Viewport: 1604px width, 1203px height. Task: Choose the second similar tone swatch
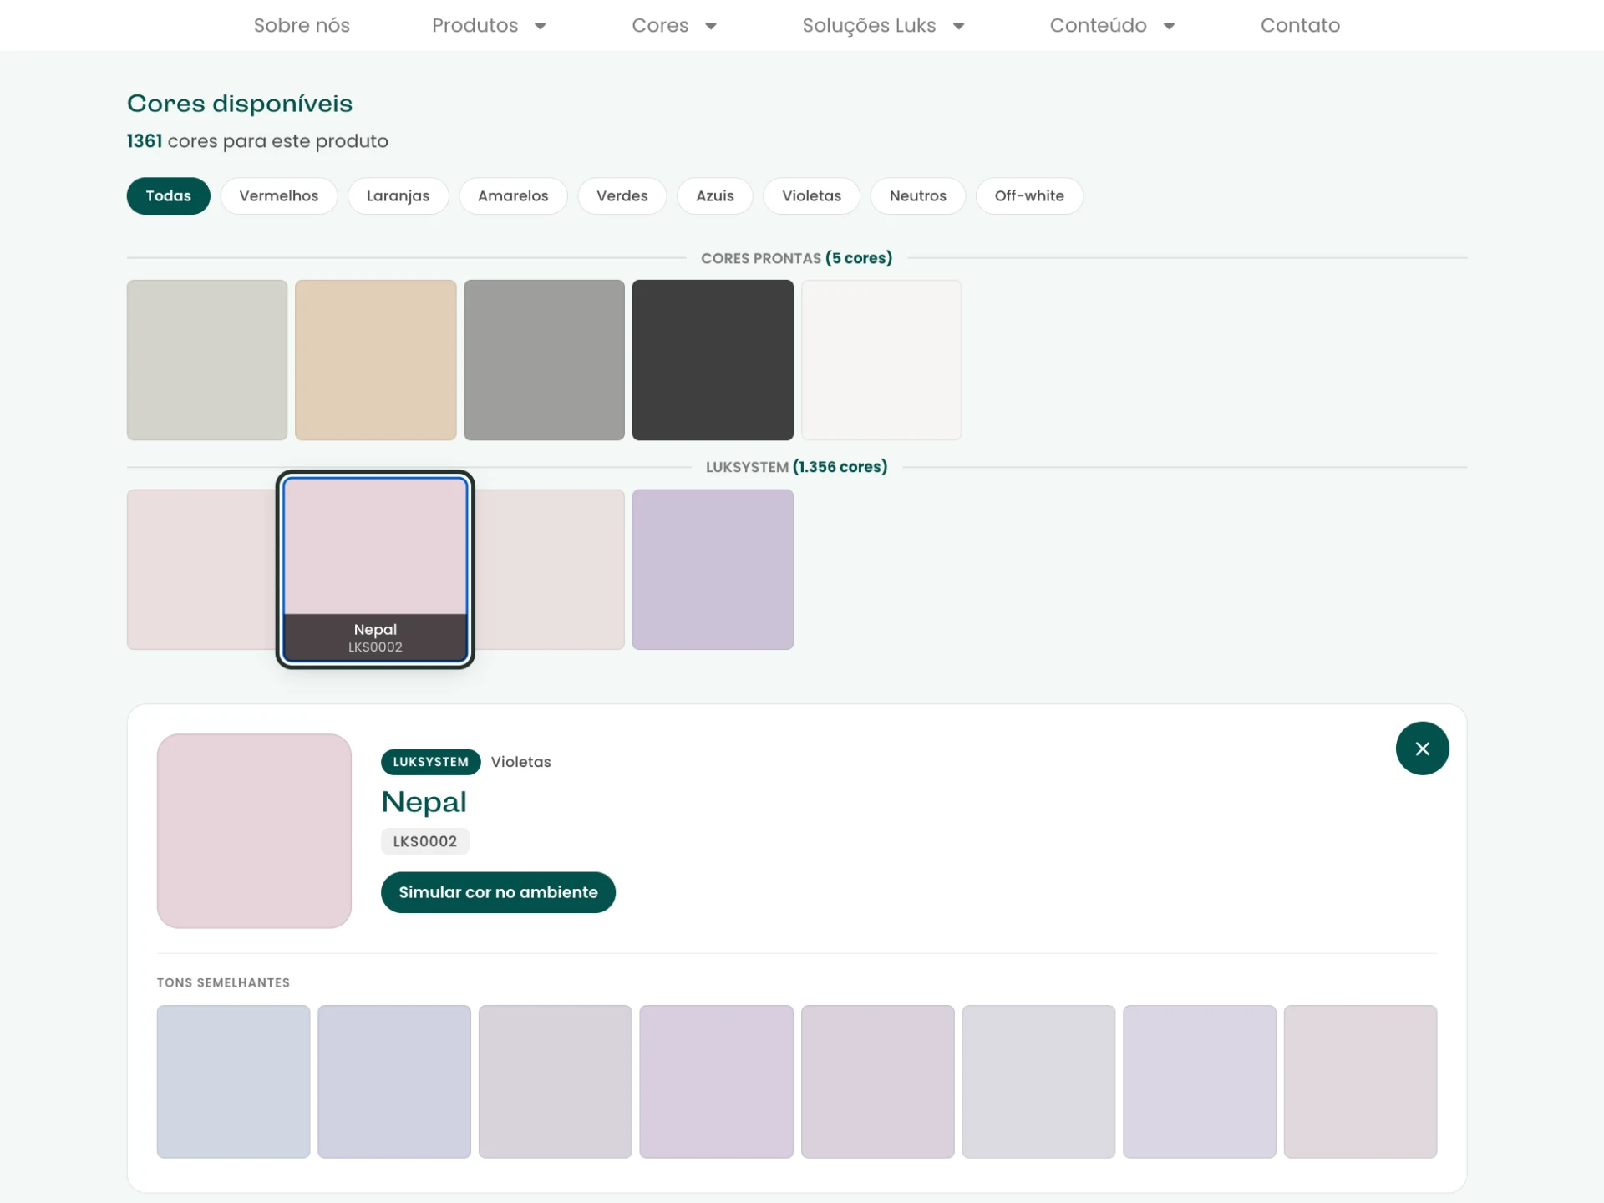(x=394, y=1082)
